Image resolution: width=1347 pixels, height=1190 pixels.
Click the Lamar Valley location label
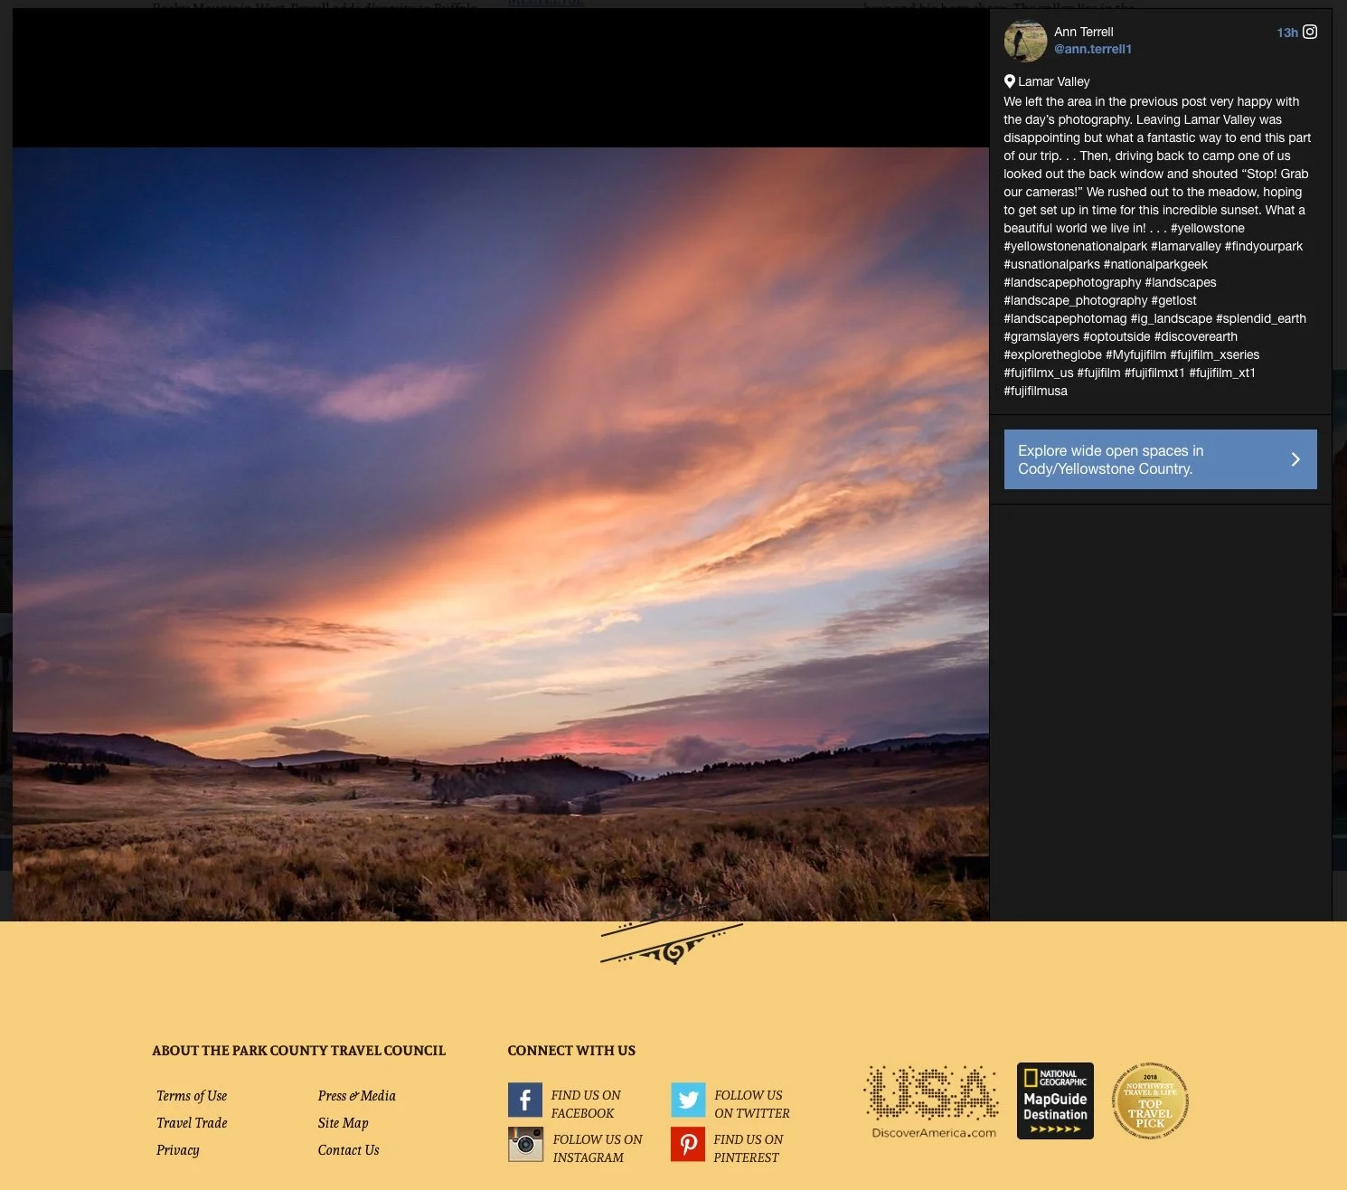1054,81
